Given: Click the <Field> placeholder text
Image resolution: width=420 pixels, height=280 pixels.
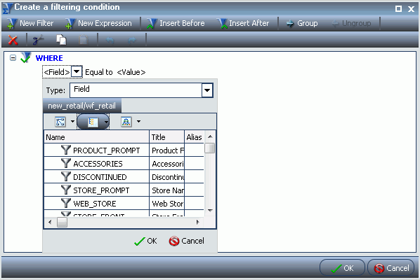Looking at the screenshot, I should coord(57,72).
